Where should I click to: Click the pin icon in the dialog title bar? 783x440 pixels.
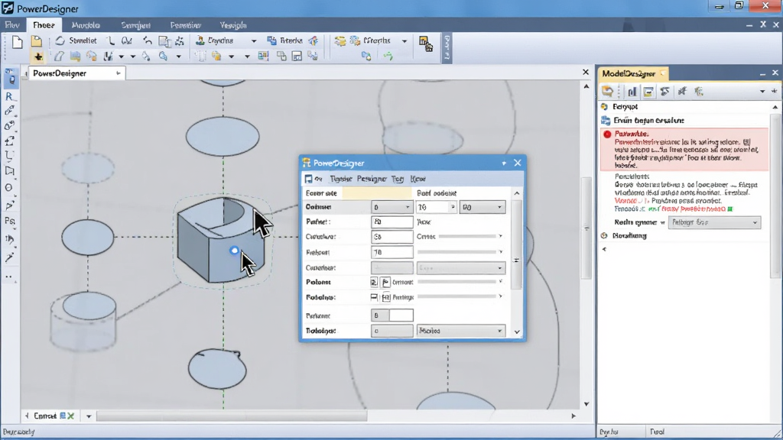point(504,163)
